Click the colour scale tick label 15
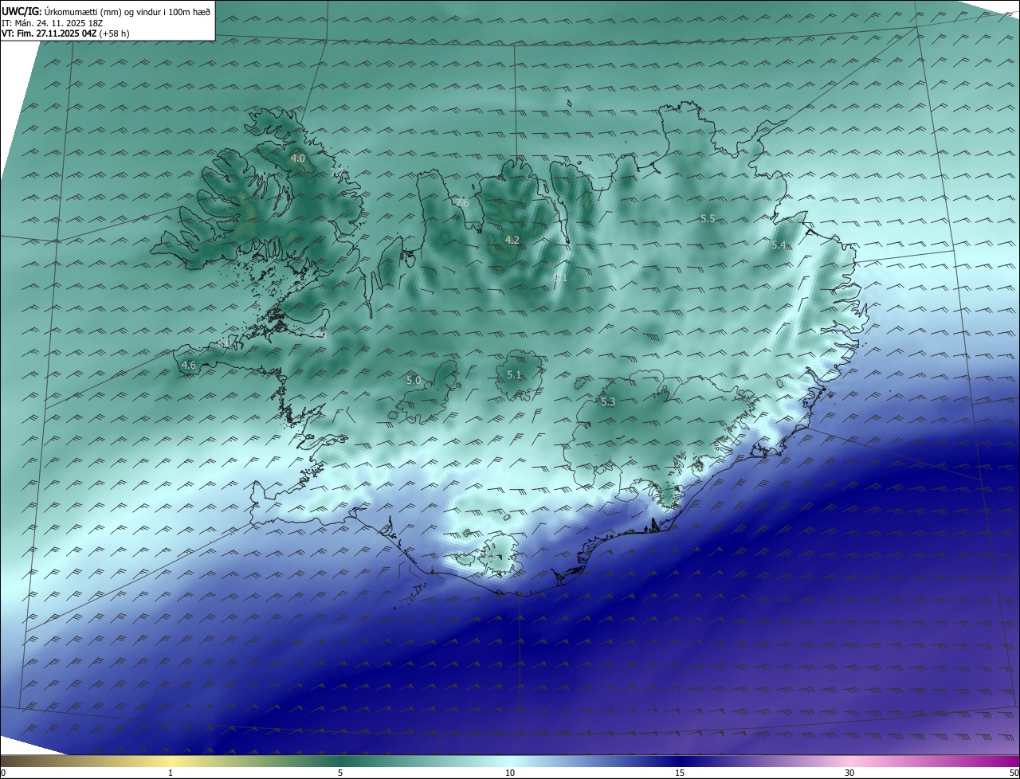 pos(680,773)
